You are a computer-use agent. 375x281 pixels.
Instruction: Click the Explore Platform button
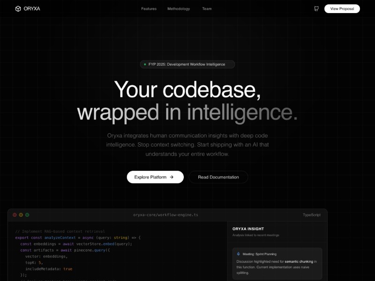pos(155,177)
